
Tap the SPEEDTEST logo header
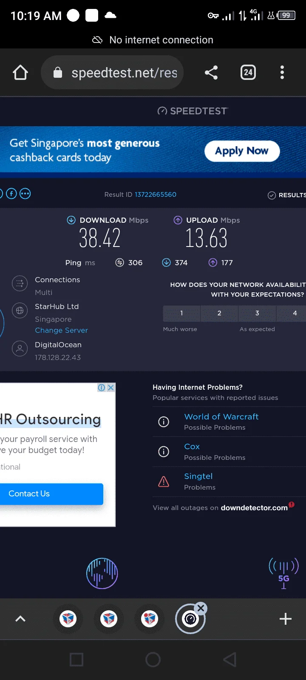pyautogui.click(x=193, y=111)
